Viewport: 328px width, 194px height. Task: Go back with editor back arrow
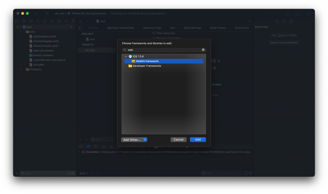(87, 21)
